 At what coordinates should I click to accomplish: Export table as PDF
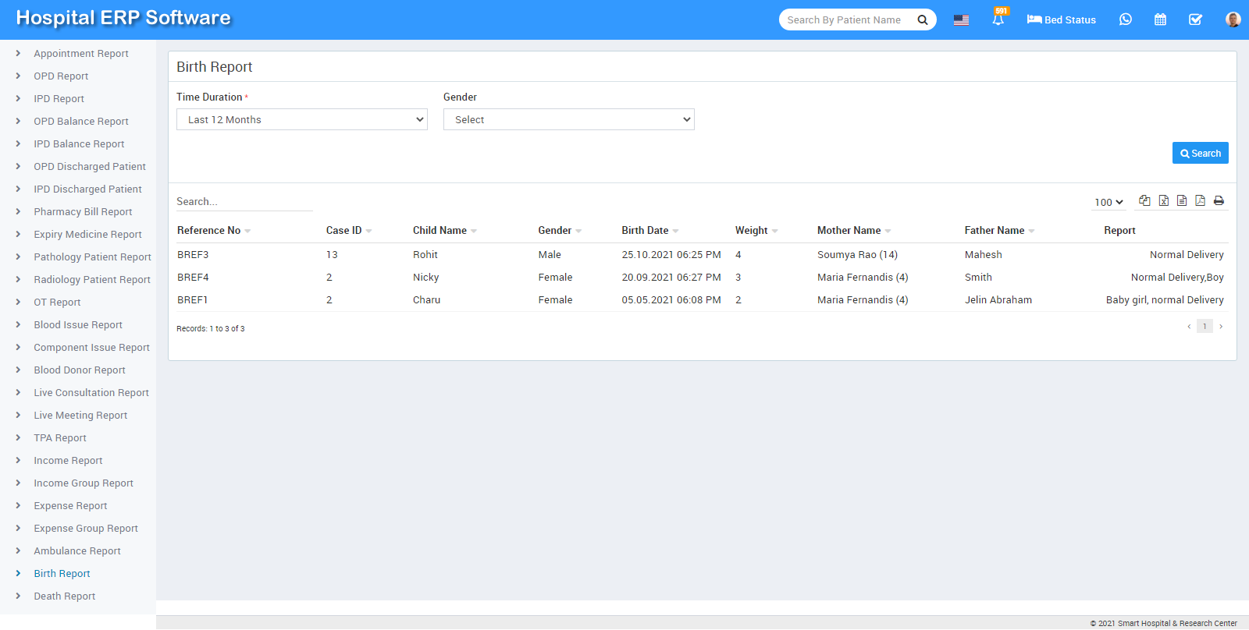pyautogui.click(x=1200, y=200)
